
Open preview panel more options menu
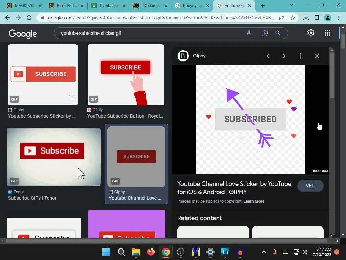pyautogui.click(x=300, y=56)
